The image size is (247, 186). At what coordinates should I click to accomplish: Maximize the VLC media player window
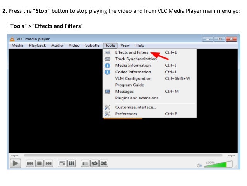[220, 39]
